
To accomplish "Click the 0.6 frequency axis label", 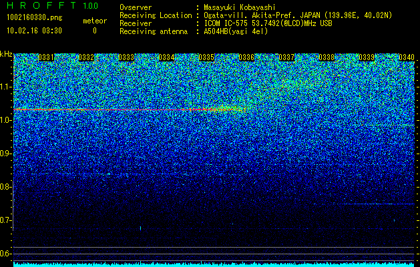I will [x=6, y=254].
